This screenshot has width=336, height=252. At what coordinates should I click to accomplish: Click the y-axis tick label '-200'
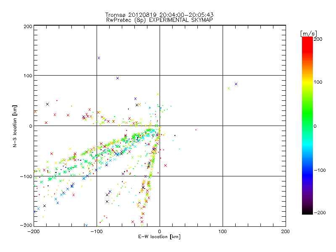[x=26, y=226]
